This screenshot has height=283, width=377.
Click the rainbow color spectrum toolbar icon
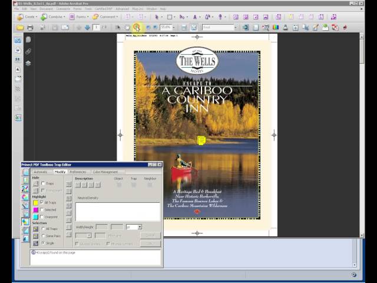coord(276,27)
